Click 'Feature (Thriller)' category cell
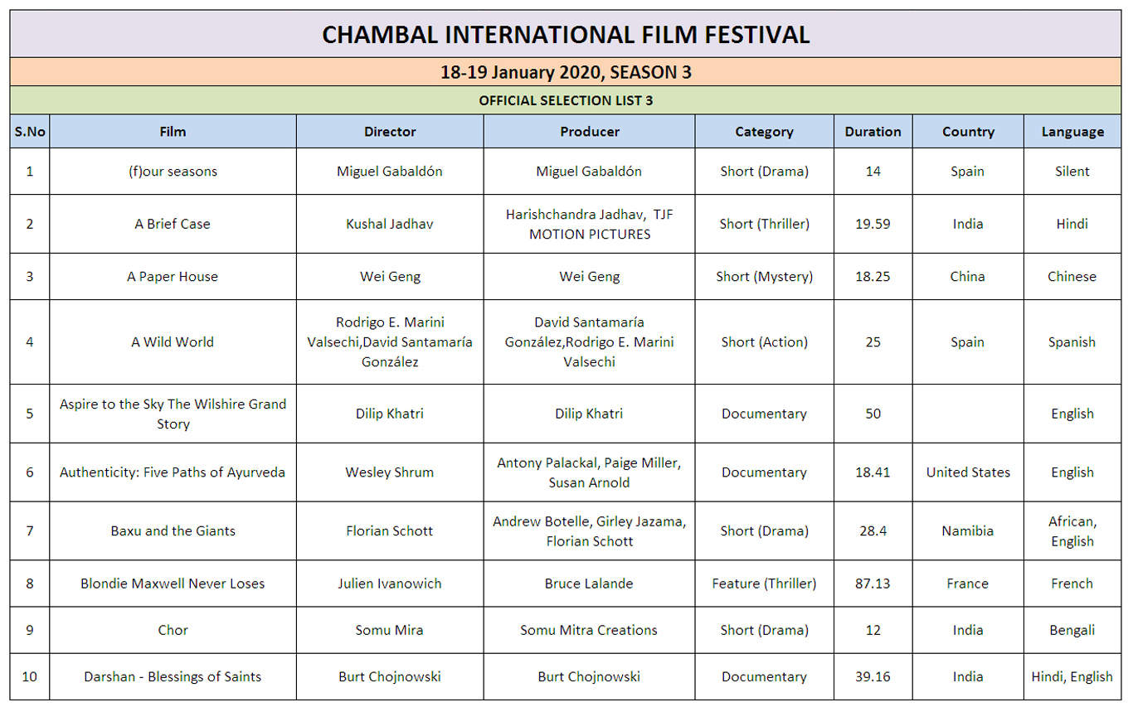This screenshot has height=712, width=1133. (x=764, y=584)
